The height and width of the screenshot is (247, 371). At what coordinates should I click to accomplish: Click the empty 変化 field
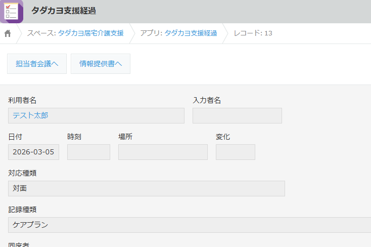point(235,152)
